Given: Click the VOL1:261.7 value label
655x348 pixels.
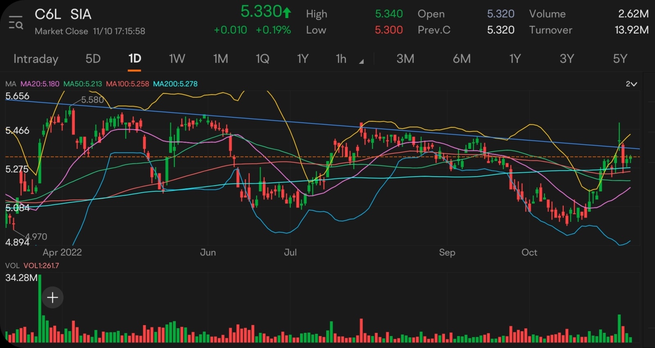Looking at the screenshot, I should click(x=41, y=265).
